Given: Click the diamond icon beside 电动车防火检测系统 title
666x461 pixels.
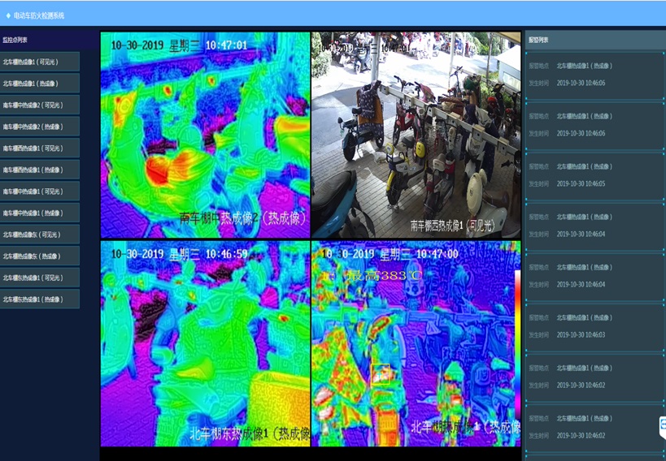Looking at the screenshot, I should pos(8,15).
